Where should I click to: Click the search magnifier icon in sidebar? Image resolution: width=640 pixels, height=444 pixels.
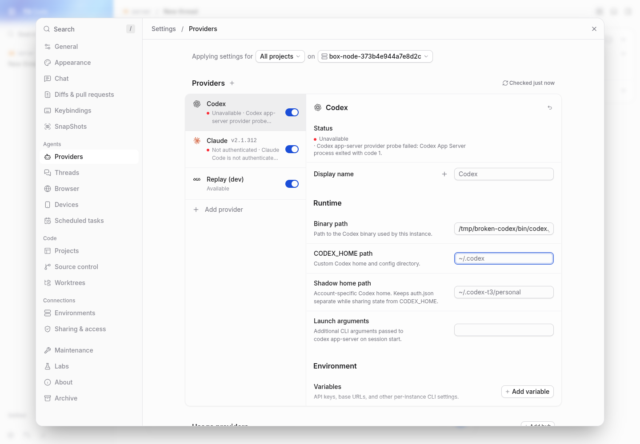click(47, 29)
